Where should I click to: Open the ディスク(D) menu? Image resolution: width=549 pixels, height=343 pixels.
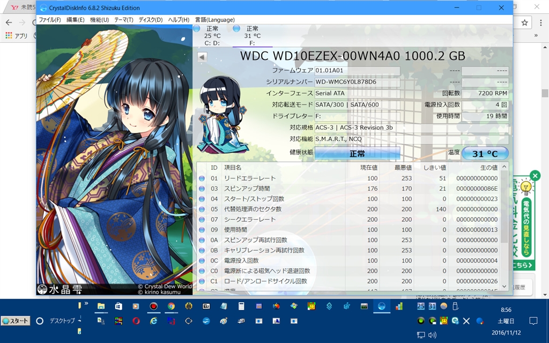151,20
